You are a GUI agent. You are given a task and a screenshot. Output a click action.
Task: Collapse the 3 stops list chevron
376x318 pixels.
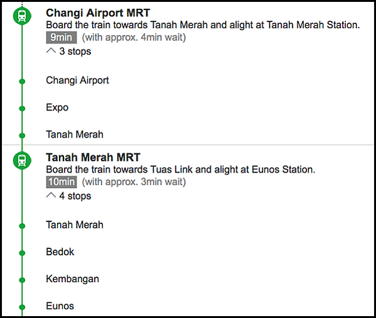coord(51,51)
